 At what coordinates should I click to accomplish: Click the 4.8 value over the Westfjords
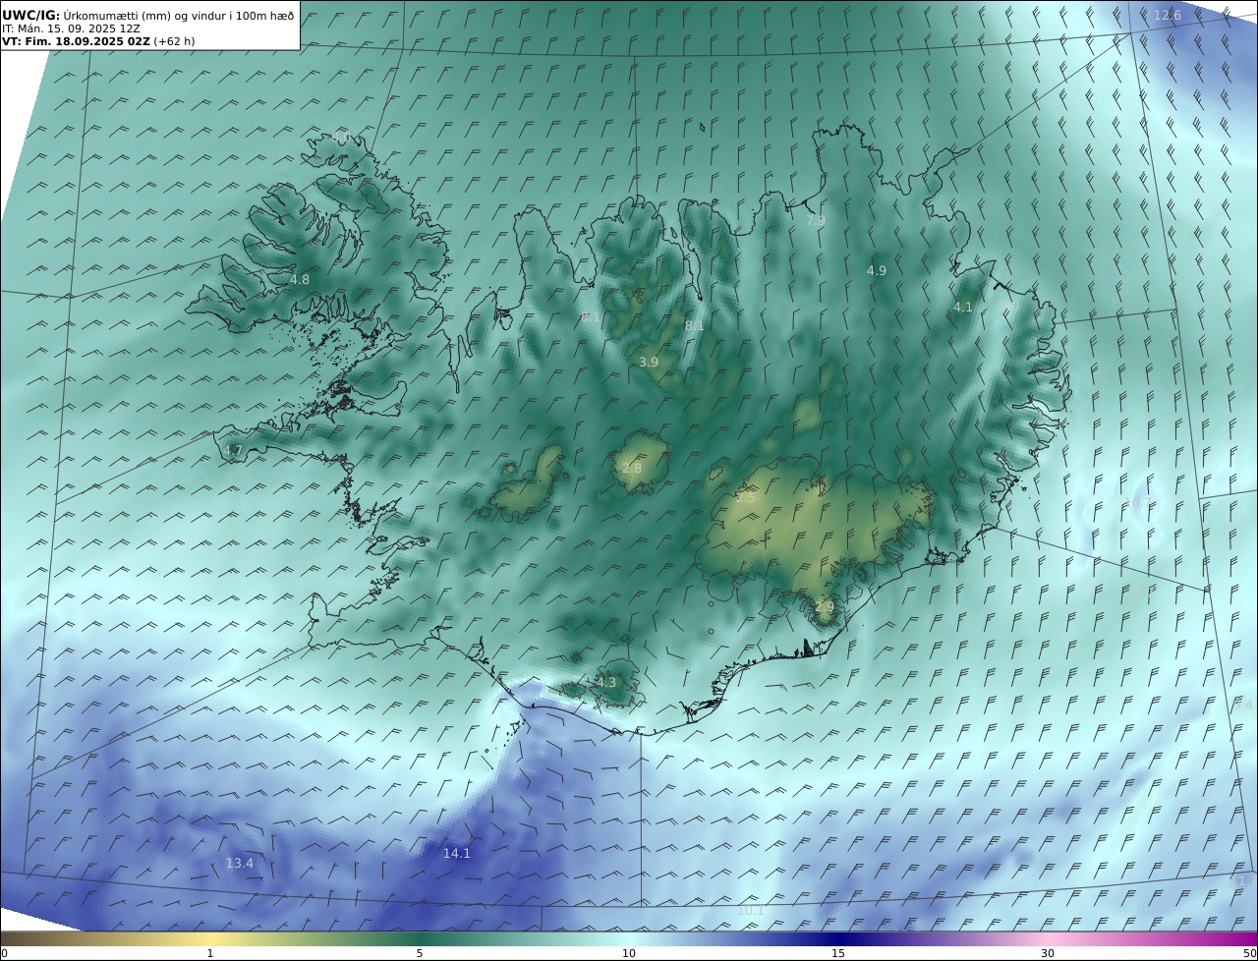300,280
